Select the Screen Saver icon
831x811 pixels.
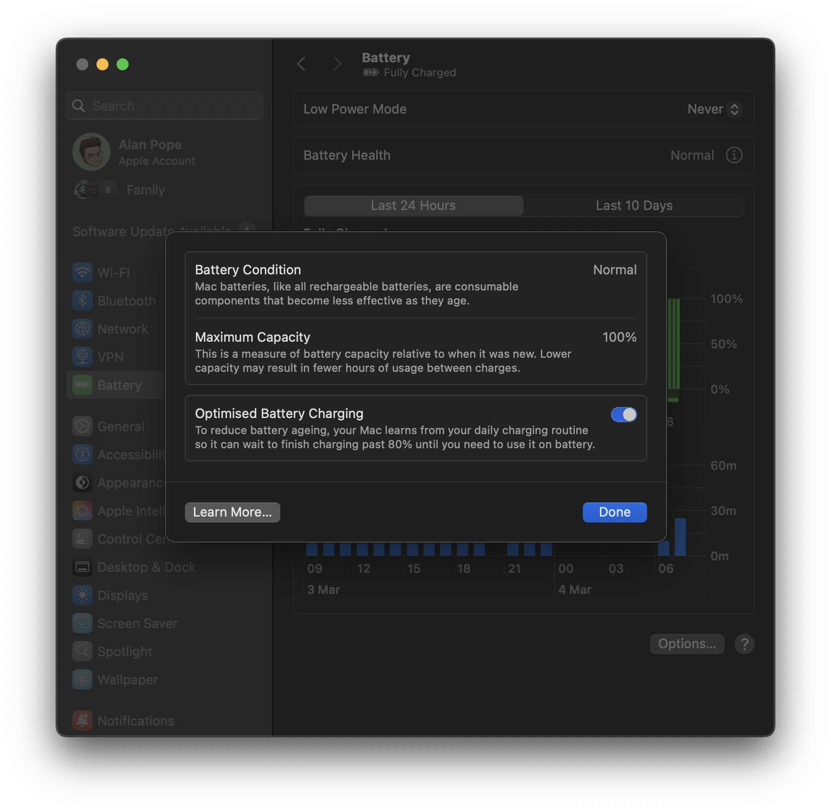(82, 623)
